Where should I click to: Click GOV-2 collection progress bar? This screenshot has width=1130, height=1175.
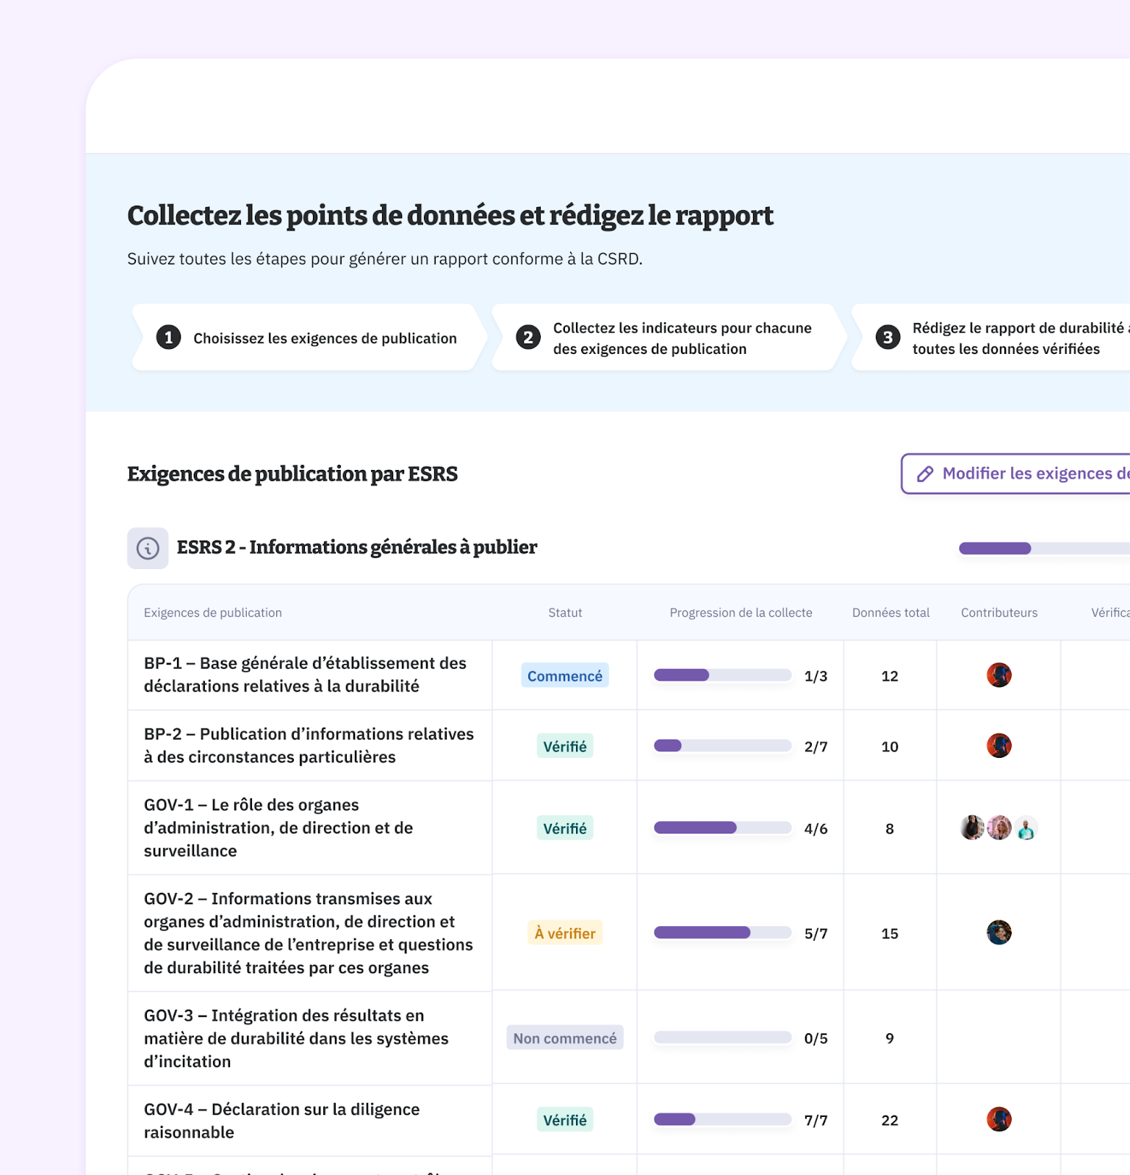click(723, 933)
